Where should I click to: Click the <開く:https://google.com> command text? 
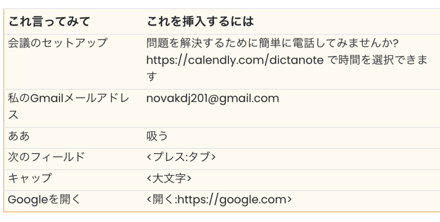tap(219, 200)
